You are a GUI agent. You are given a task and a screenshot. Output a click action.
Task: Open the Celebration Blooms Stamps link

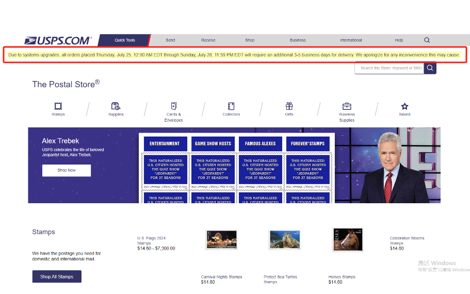pyautogui.click(x=407, y=241)
